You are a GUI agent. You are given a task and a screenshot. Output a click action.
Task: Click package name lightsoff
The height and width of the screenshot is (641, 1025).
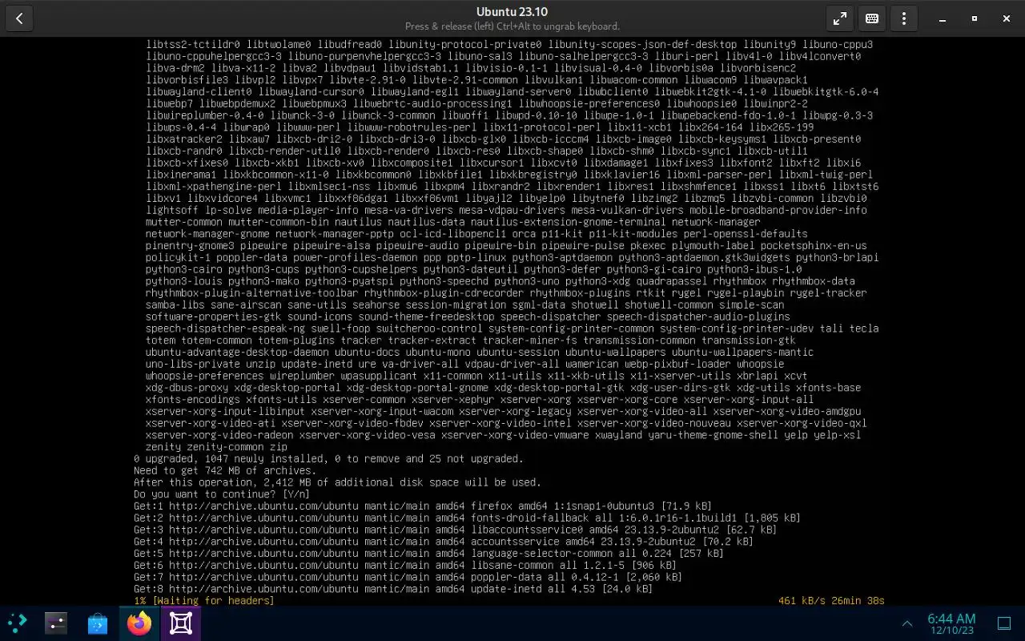(x=172, y=210)
